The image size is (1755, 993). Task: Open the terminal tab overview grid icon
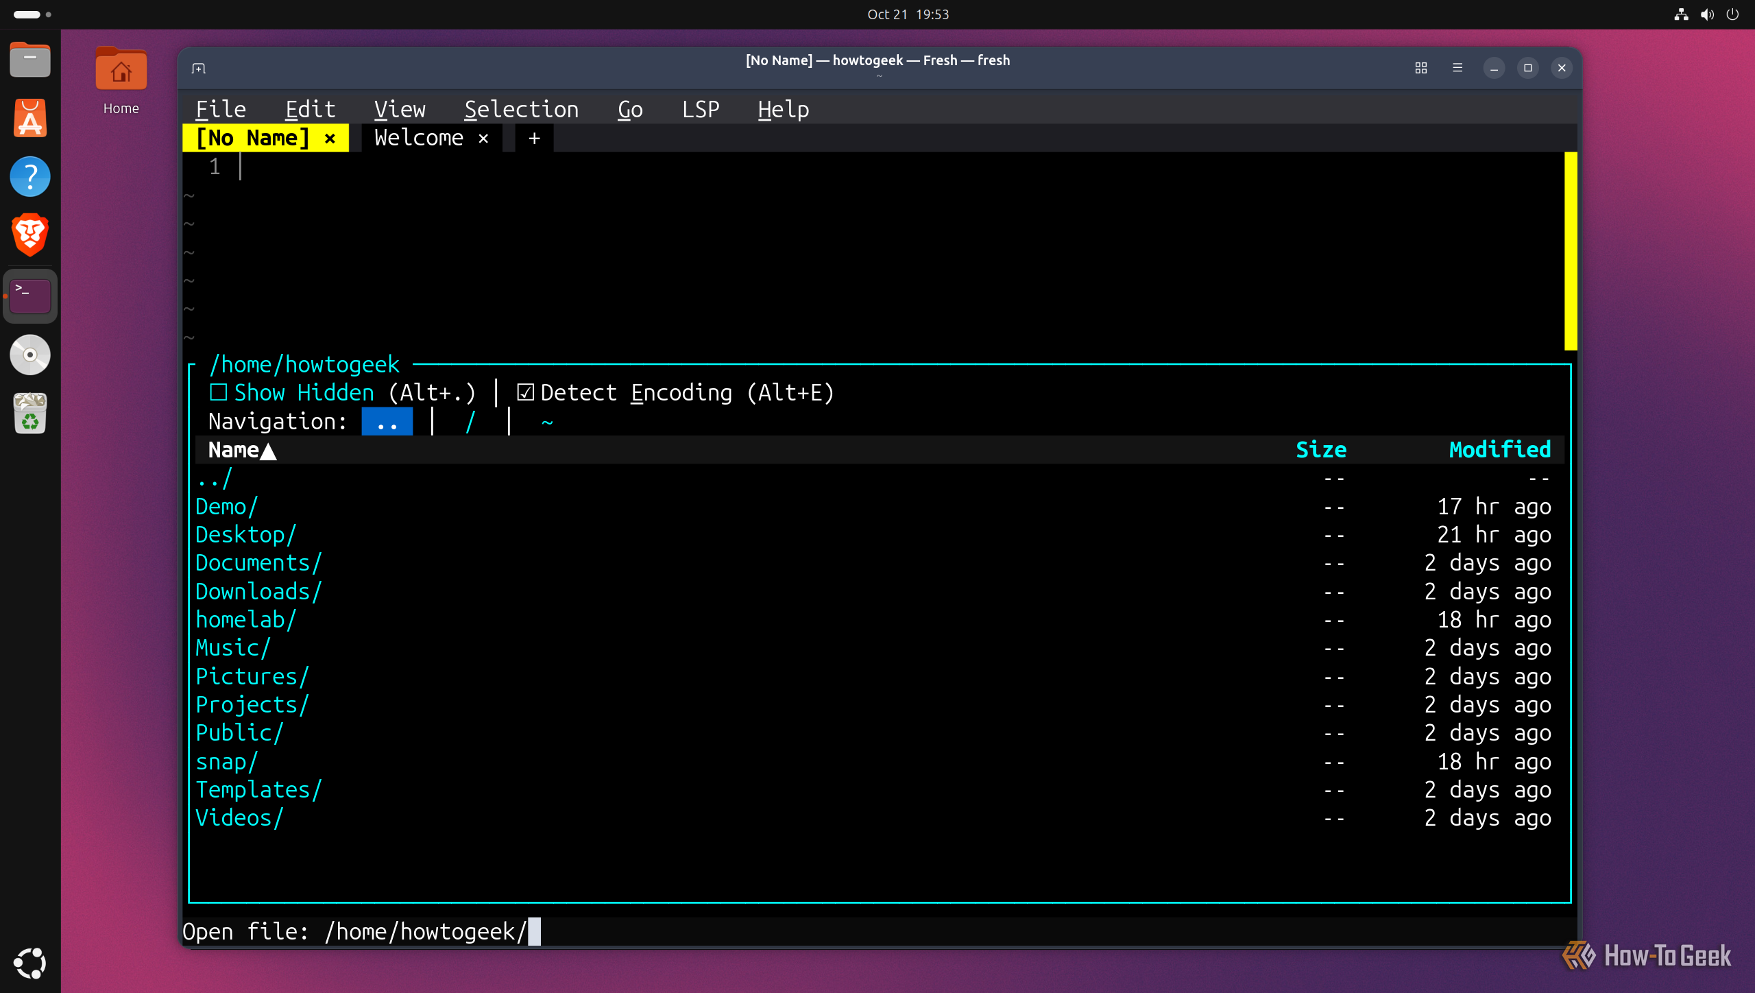(1421, 68)
